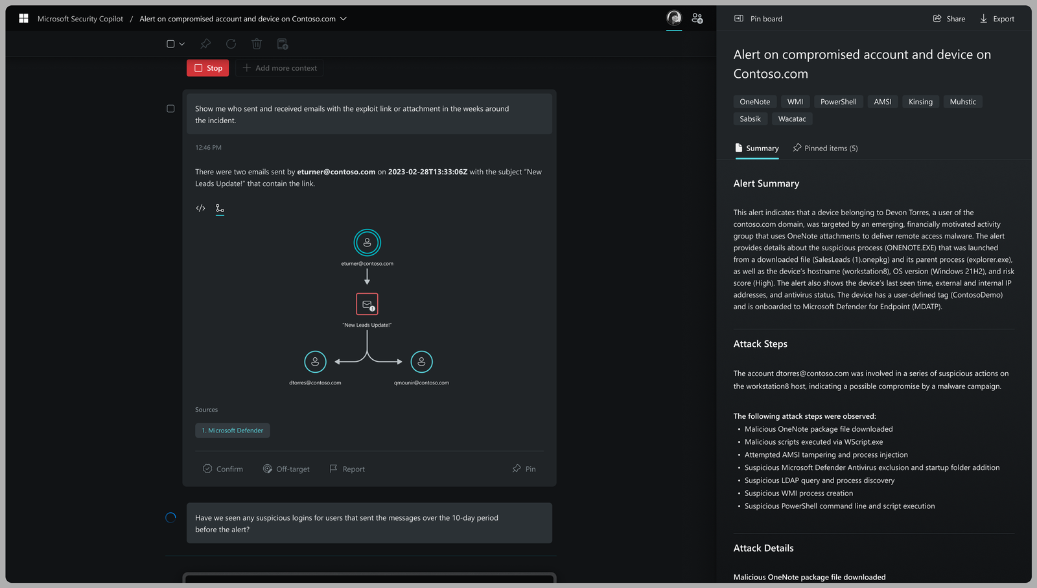The image size is (1037, 588).
Task: Expand the session title dropdown chevron
Action: click(x=344, y=19)
